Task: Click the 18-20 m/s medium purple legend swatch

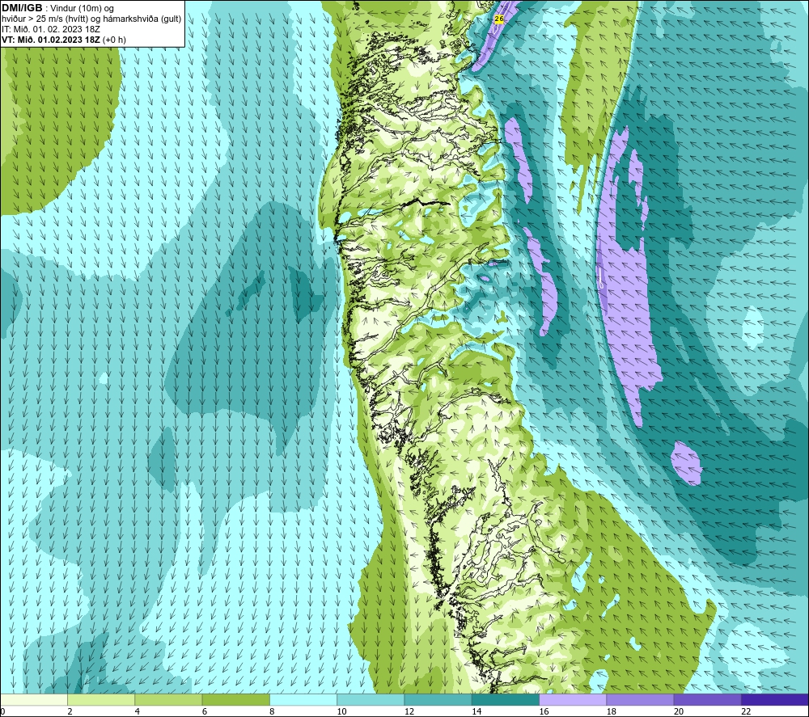Action: [640, 699]
